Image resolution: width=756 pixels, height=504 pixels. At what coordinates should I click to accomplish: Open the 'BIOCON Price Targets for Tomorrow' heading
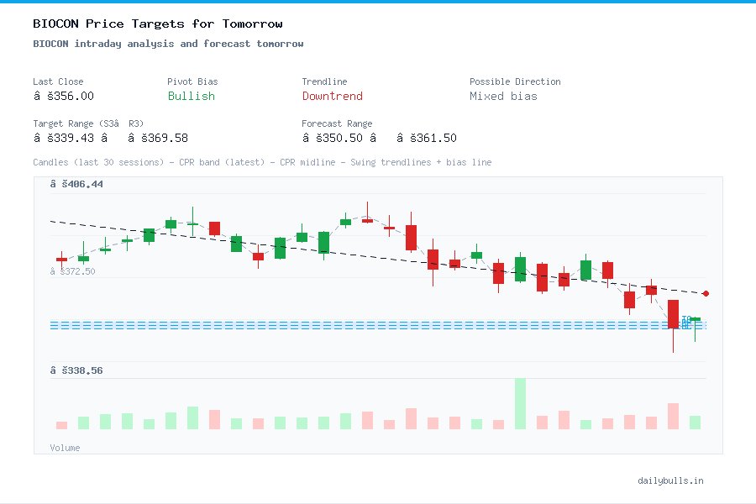point(156,24)
